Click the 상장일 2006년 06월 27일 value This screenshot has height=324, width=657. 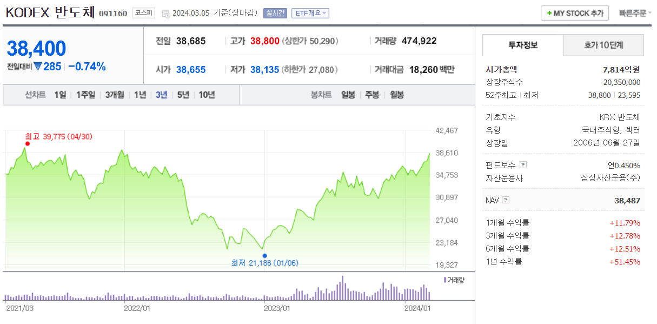(x=607, y=143)
